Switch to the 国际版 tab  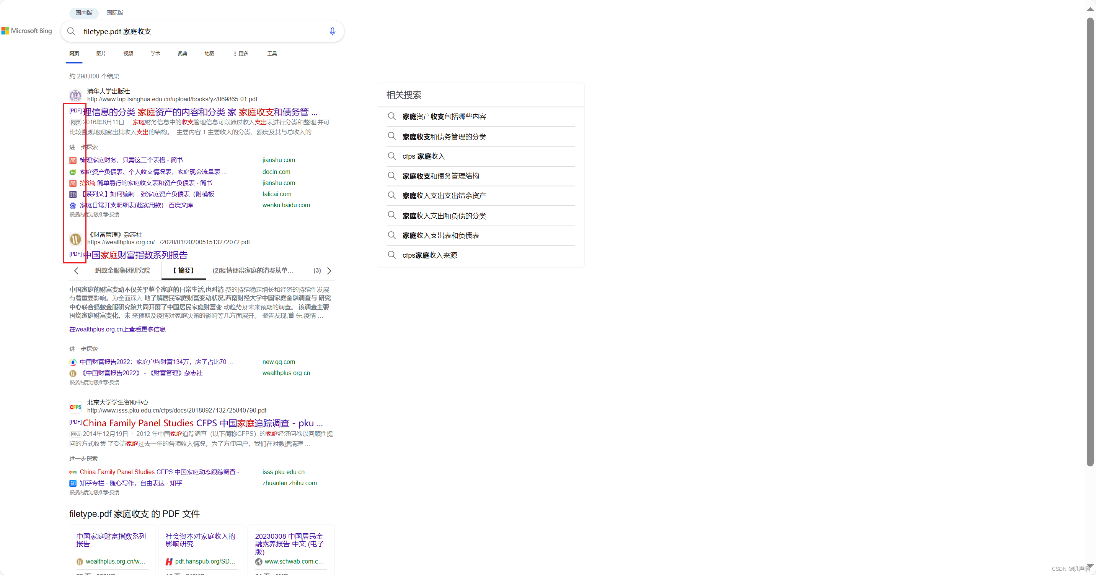pos(114,13)
